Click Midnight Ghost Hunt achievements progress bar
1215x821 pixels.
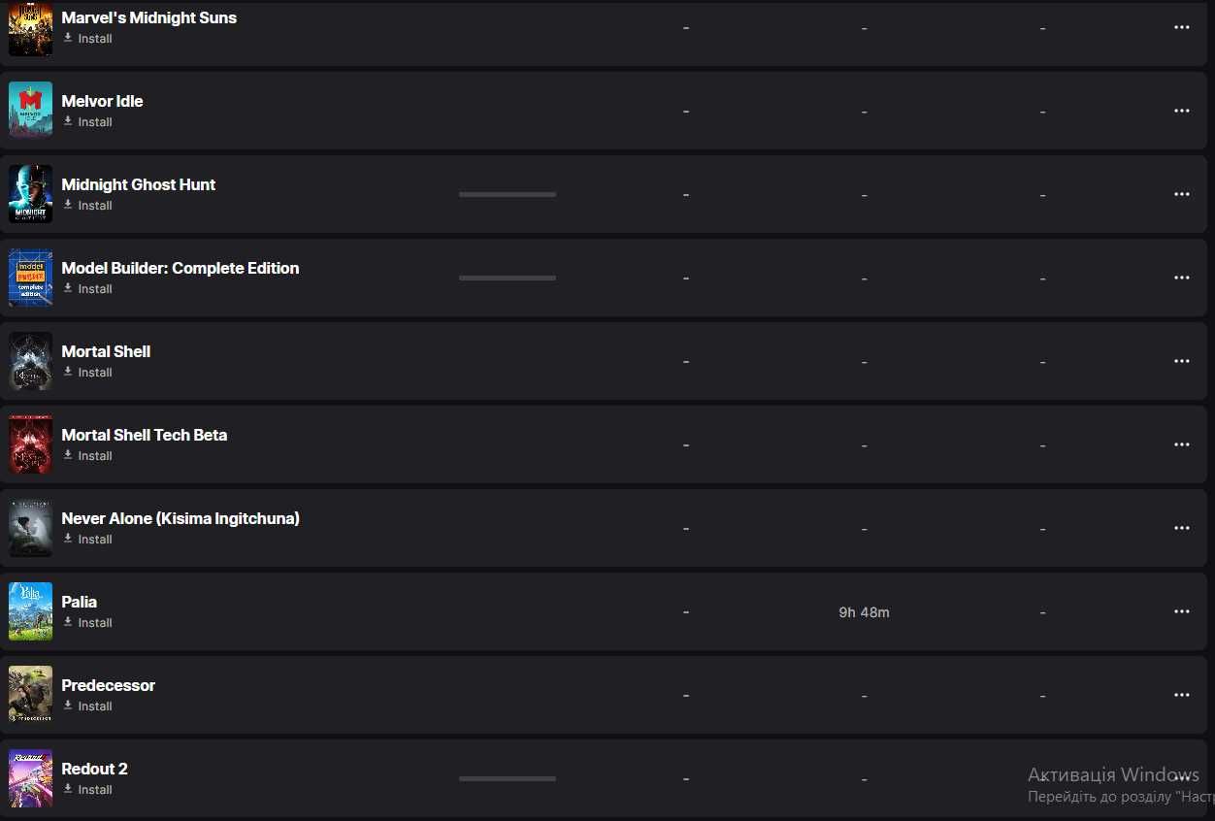tap(508, 194)
